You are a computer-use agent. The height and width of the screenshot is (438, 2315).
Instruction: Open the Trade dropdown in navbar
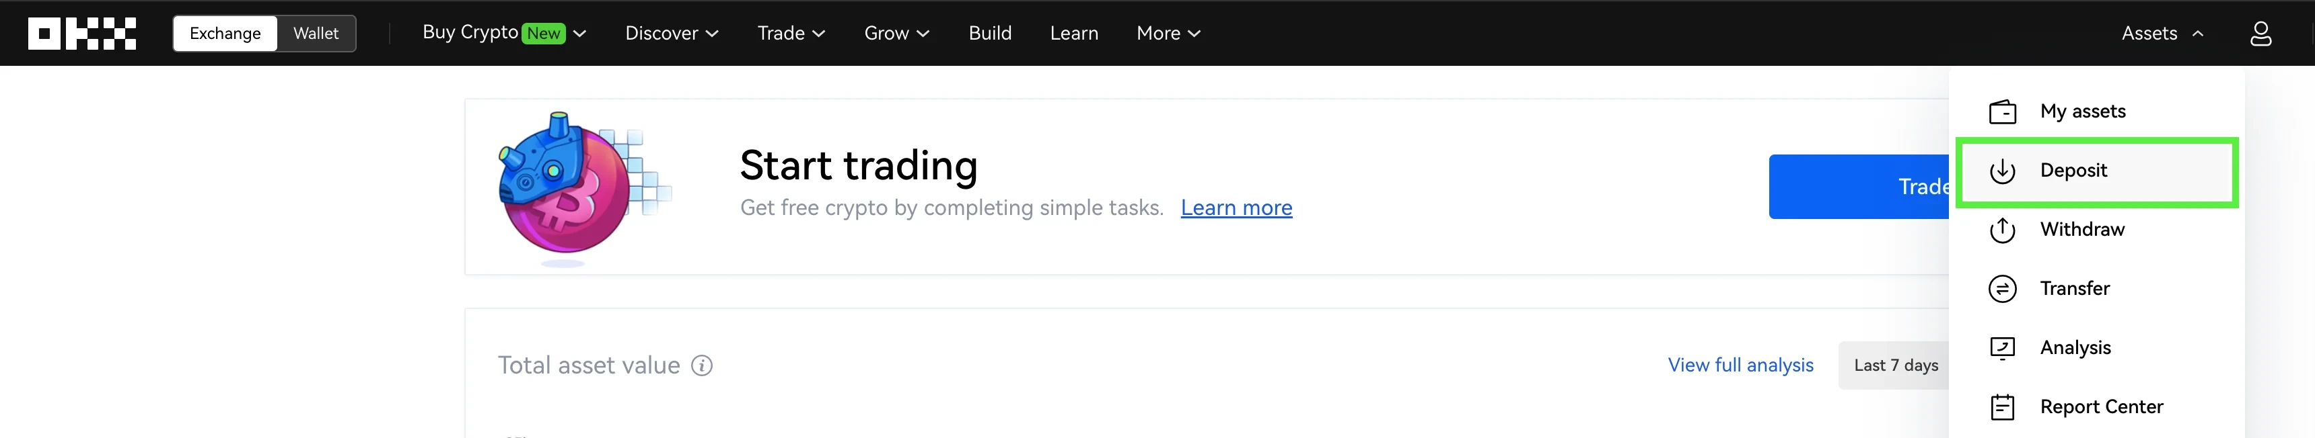click(791, 33)
